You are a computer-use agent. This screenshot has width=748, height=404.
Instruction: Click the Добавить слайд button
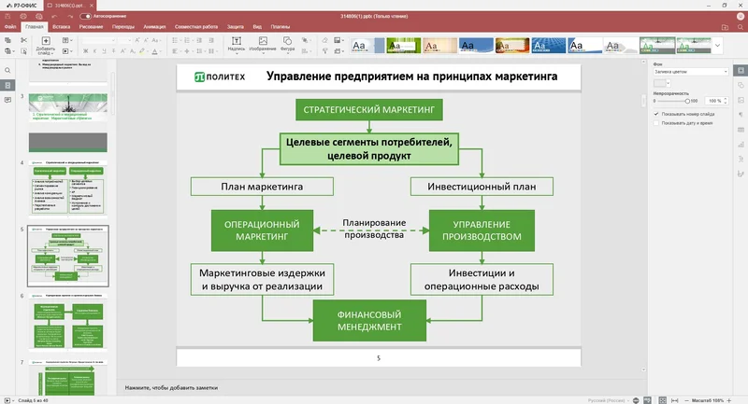(46, 46)
